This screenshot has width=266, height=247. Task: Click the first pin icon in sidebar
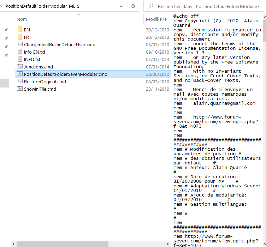coord(6,30)
